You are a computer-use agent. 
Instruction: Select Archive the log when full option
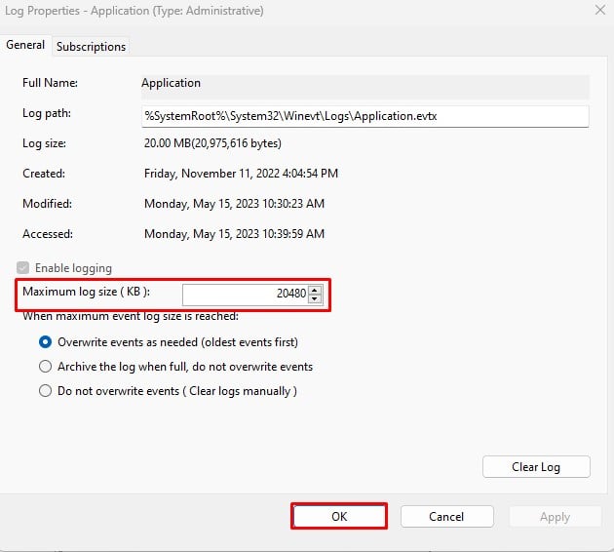45,367
